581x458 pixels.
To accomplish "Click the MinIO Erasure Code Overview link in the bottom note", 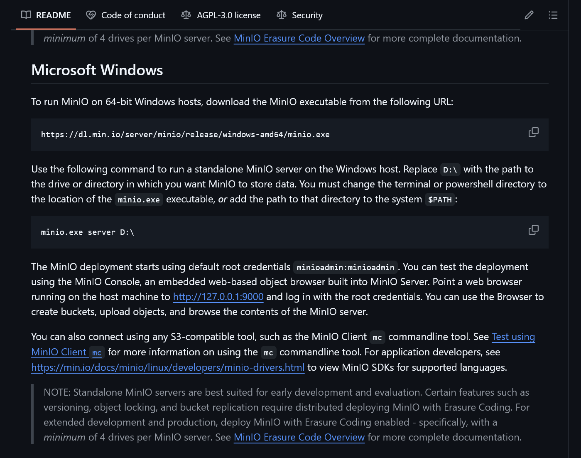I will tap(299, 437).
